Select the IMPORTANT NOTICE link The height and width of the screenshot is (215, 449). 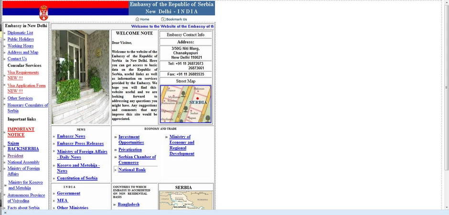tap(21, 132)
